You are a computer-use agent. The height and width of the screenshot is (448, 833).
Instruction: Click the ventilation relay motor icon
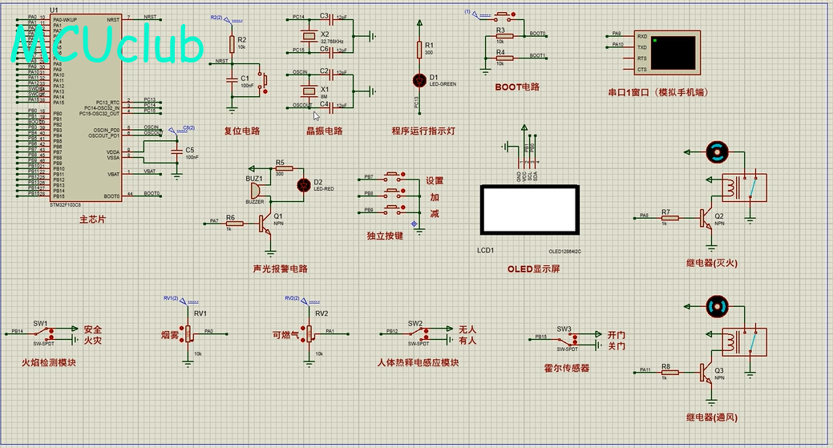tap(718, 307)
